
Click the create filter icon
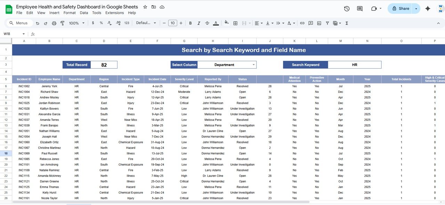(x=327, y=23)
